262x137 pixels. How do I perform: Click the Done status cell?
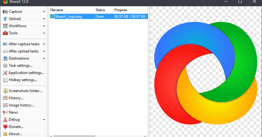click(x=100, y=17)
